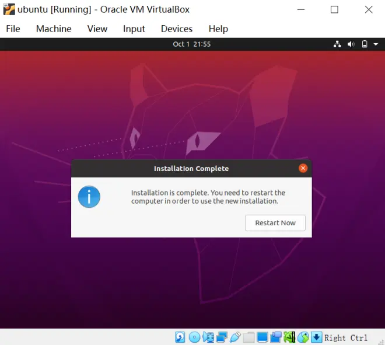The image size is (385, 345).
Task: Open the Ubuntu clock showing Oct 1 21:55
Action: click(x=191, y=44)
